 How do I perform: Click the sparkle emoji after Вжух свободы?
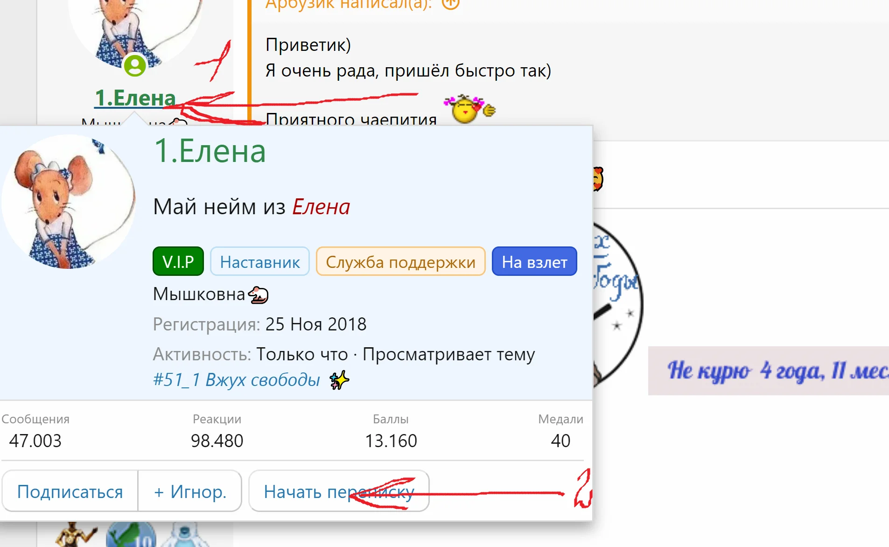click(338, 380)
